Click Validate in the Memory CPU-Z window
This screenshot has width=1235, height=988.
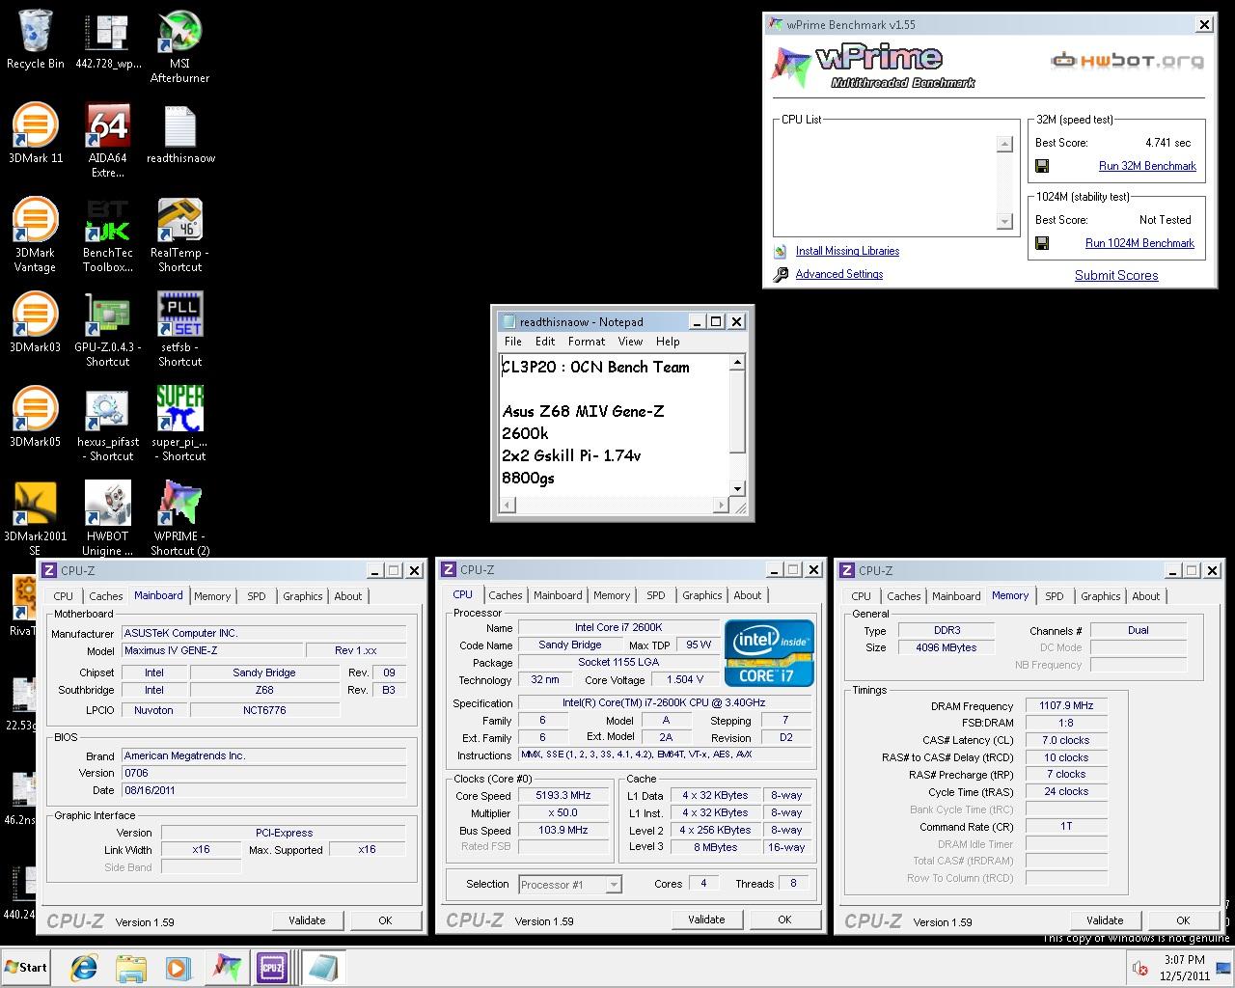[x=1105, y=920]
